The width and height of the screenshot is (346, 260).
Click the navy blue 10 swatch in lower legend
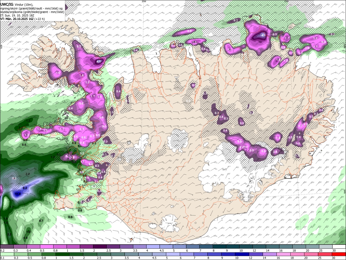[x=242, y=254]
